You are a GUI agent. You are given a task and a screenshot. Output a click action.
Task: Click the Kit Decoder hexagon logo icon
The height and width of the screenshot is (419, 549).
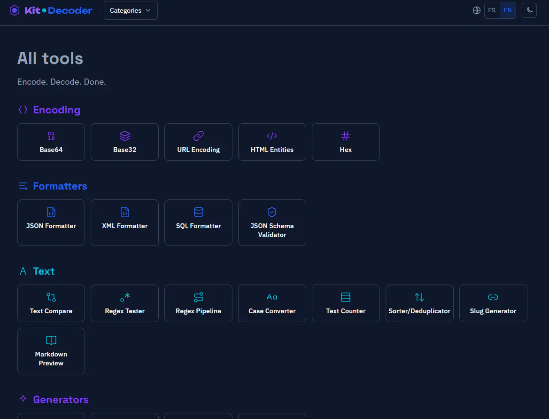(15, 10)
